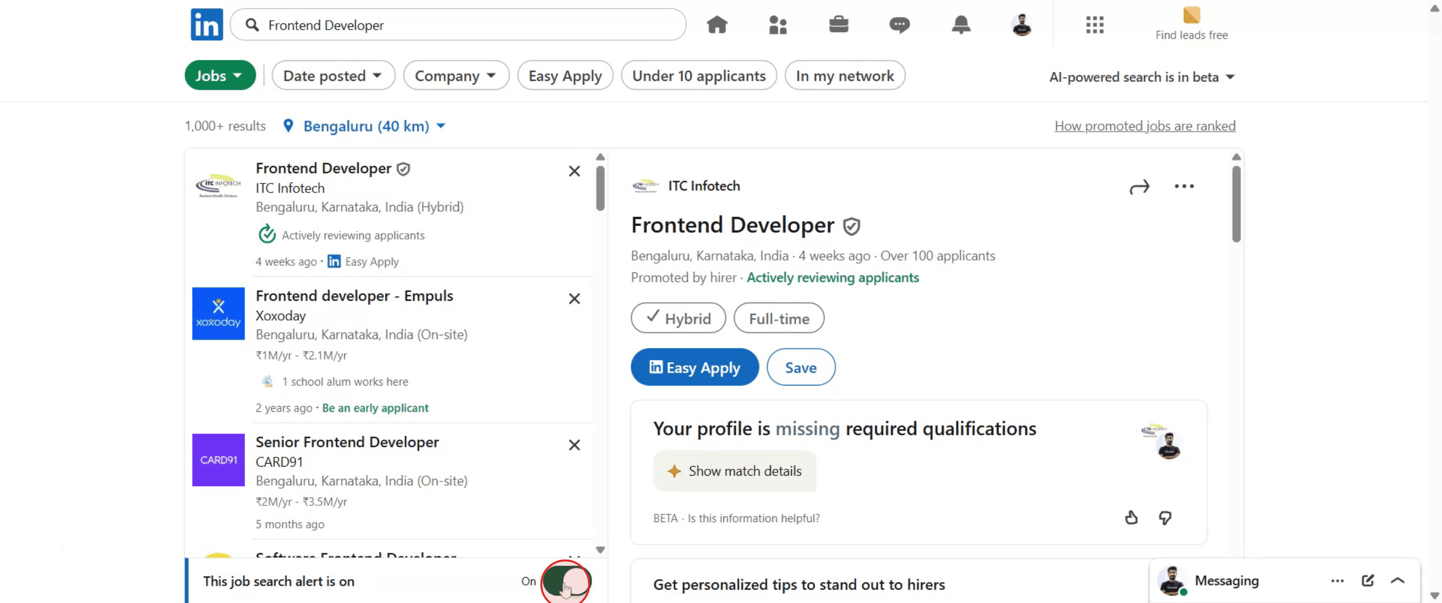This screenshot has width=1442, height=603.
Task: Click the location pin icon
Action: click(288, 126)
